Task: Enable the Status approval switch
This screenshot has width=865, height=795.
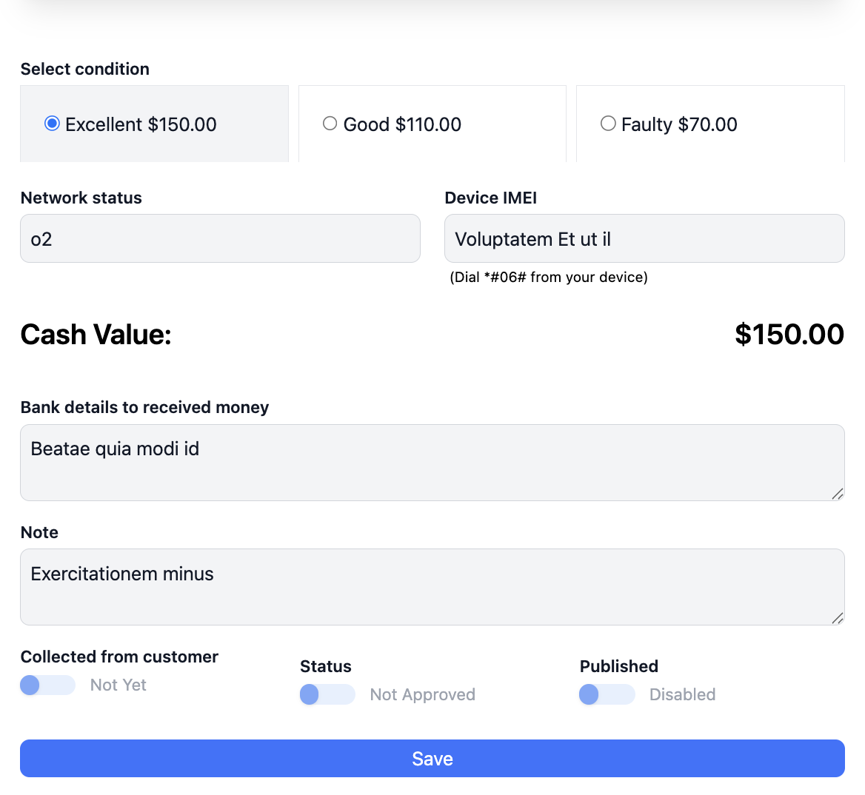Action: [x=327, y=694]
